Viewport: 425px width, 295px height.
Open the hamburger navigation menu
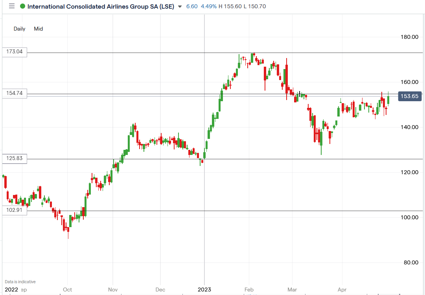click(11, 6)
